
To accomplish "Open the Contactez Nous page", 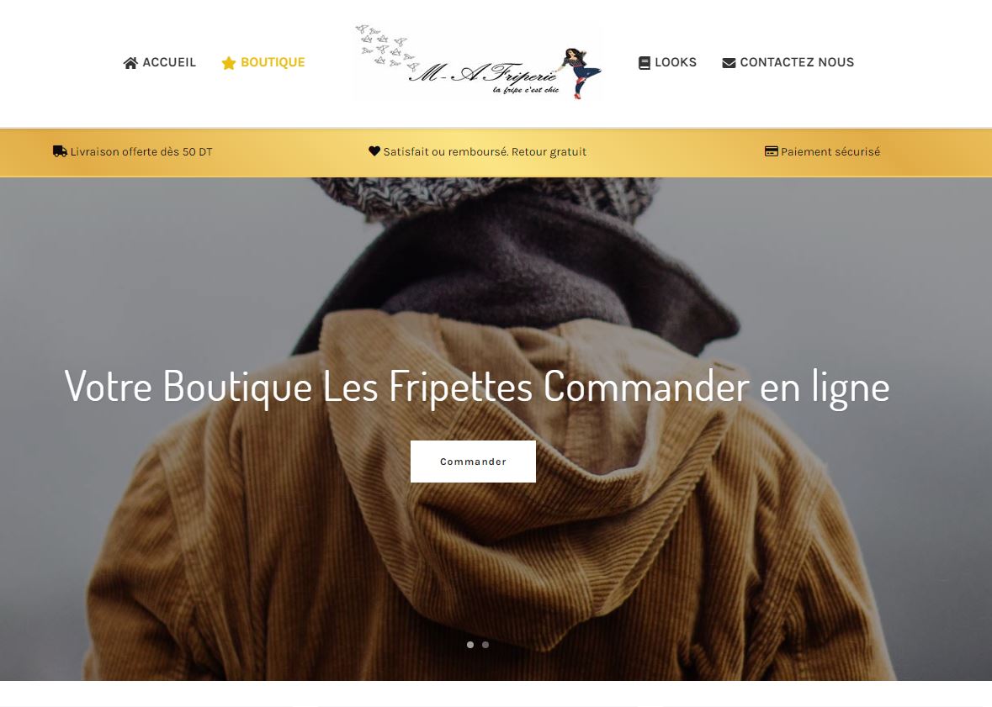I will [x=797, y=62].
